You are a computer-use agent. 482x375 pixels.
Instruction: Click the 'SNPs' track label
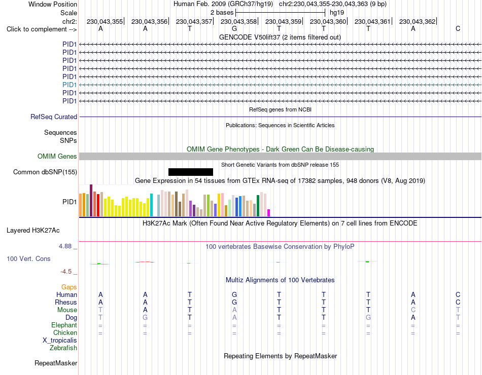point(68,140)
